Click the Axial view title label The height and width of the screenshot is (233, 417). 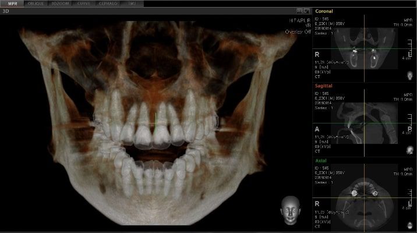click(320, 160)
